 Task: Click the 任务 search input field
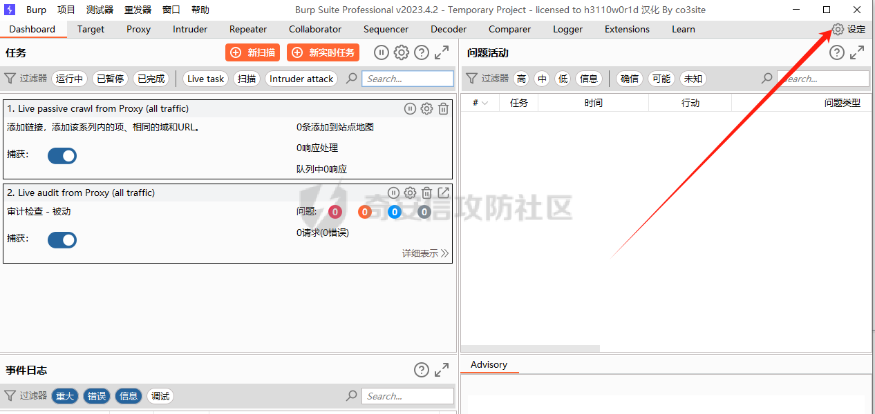click(408, 79)
